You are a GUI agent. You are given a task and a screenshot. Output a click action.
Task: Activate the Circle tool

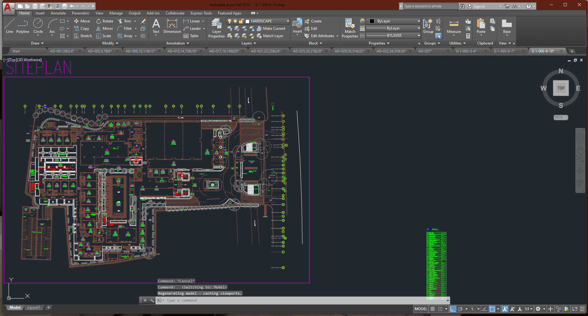[38, 26]
